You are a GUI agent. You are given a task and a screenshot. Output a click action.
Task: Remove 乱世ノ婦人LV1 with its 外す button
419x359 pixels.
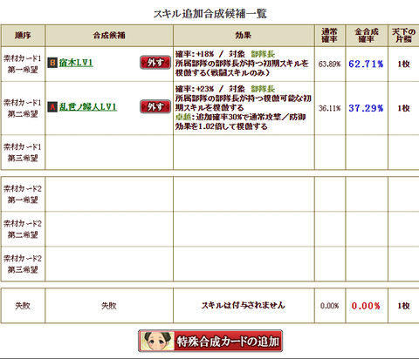point(155,106)
